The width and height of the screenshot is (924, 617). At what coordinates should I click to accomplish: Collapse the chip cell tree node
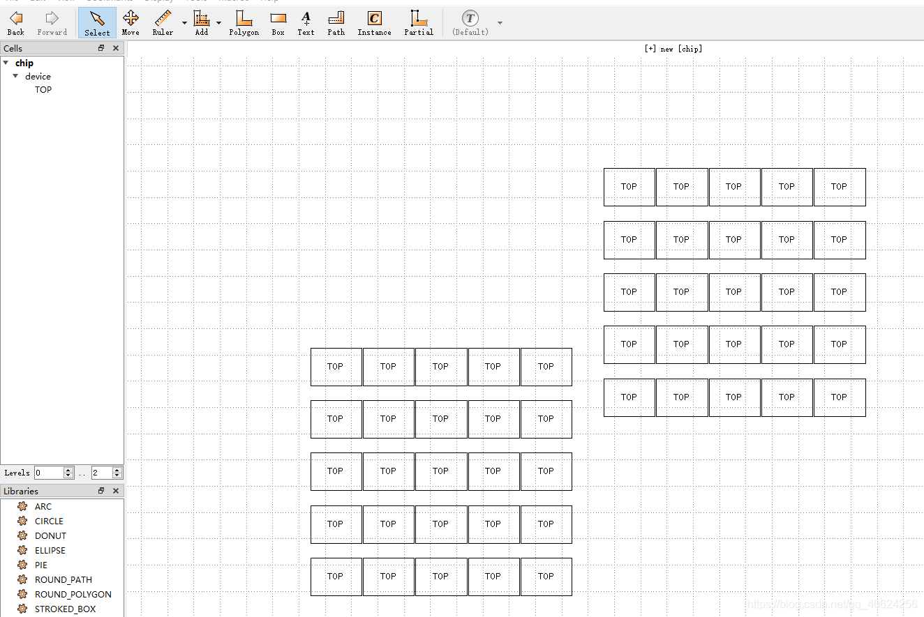[6, 63]
